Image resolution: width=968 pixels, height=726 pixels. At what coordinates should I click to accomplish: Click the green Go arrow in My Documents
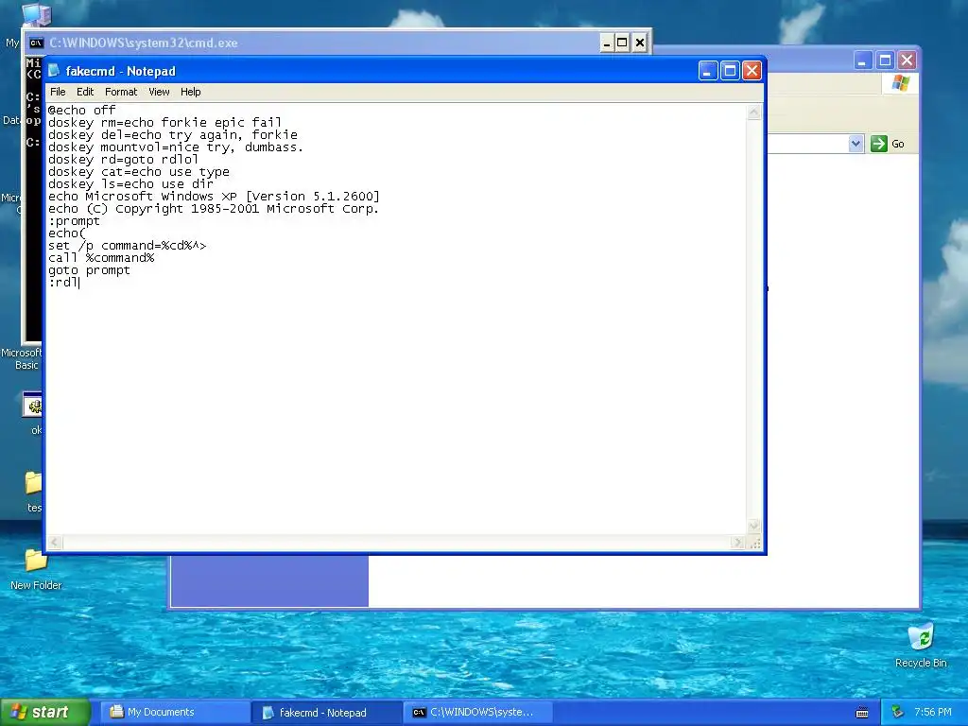tap(878, 144)
